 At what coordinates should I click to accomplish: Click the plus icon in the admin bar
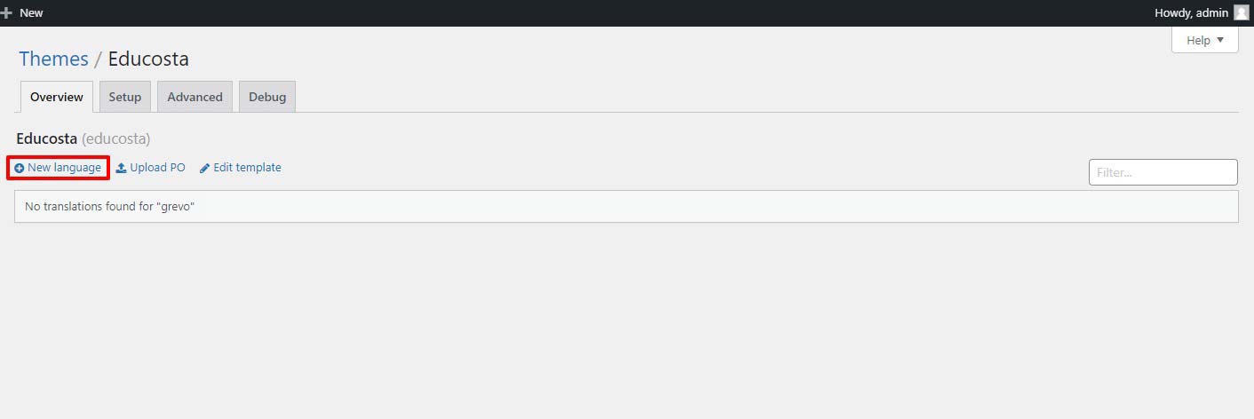point(6,13)
